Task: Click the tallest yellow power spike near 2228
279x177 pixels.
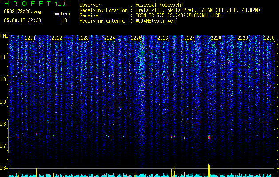Action: [x=209, y=169]
